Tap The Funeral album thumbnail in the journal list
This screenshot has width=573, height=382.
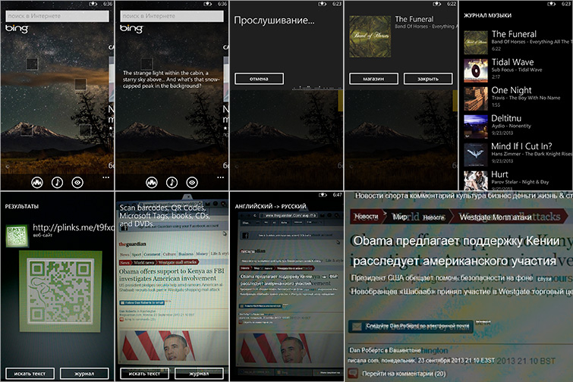[x=476, y=42]
